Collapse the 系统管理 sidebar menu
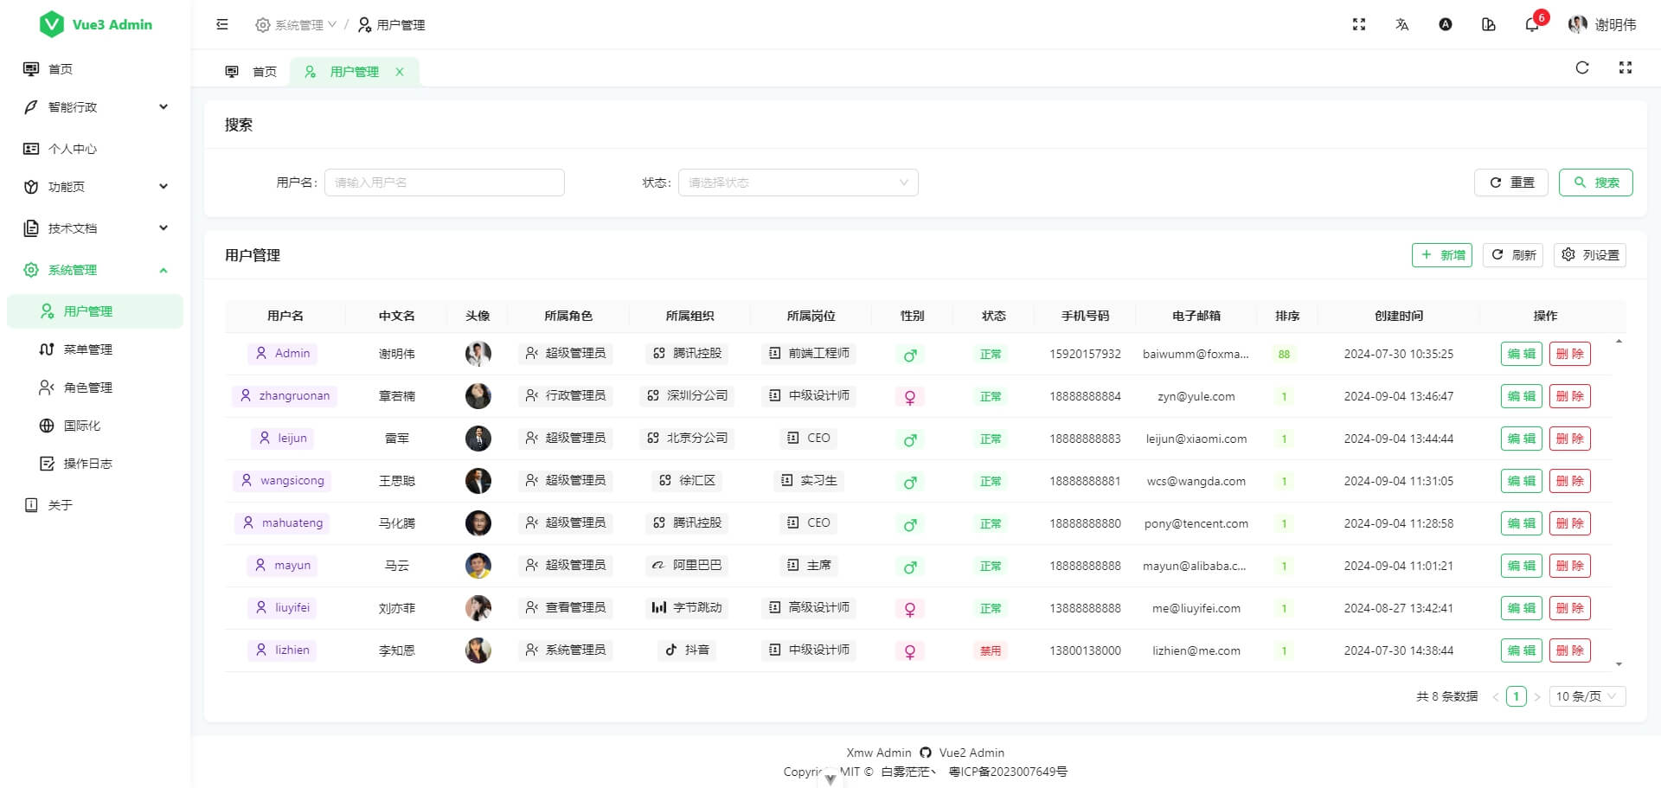Viewport: 1661px width, 788px height. (x=95, y=270)
